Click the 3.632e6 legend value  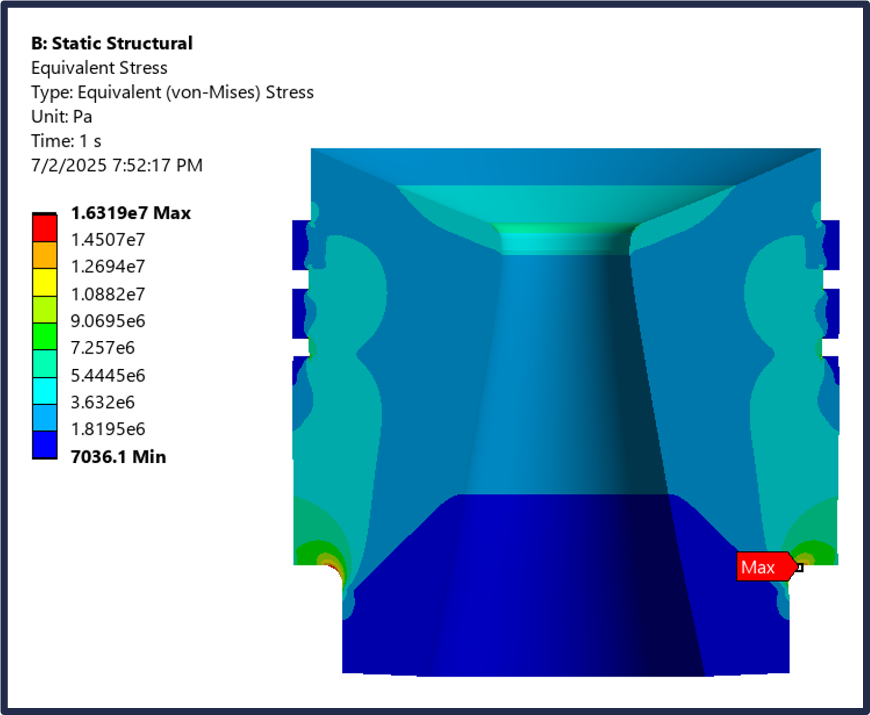pyautogui.click(x=103, y=402)
